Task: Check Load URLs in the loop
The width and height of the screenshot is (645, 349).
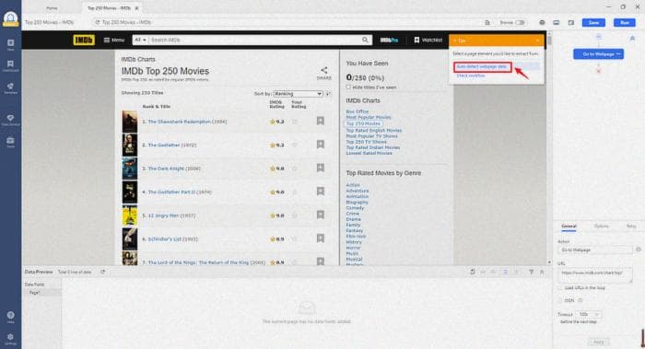Action: pos(561,287)
